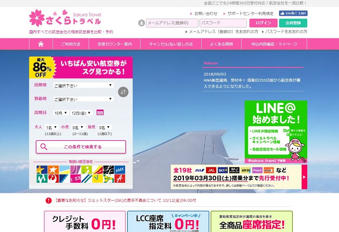Click the red arrow on the advance booking banner
This screenshot has width=339, height=232.
point(304,176)
